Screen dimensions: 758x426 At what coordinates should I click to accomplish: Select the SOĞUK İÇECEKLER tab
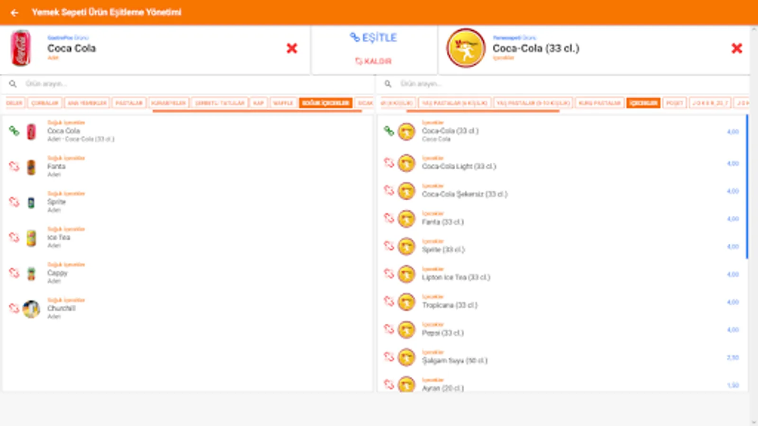pyautogui.click(x=325, y=103)
